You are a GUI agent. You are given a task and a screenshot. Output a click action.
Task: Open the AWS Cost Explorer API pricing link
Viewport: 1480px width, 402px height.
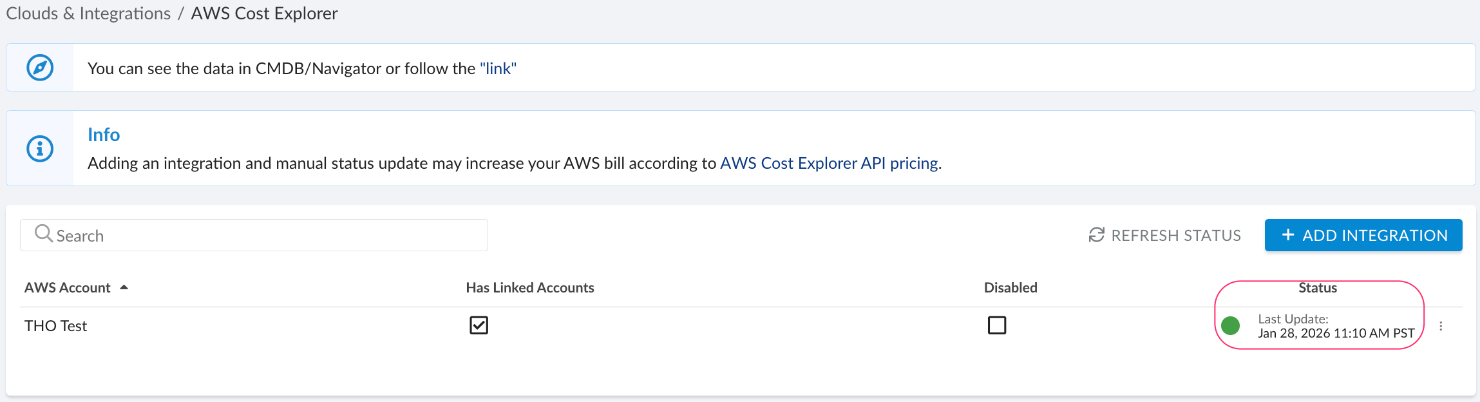coord(829,163)
